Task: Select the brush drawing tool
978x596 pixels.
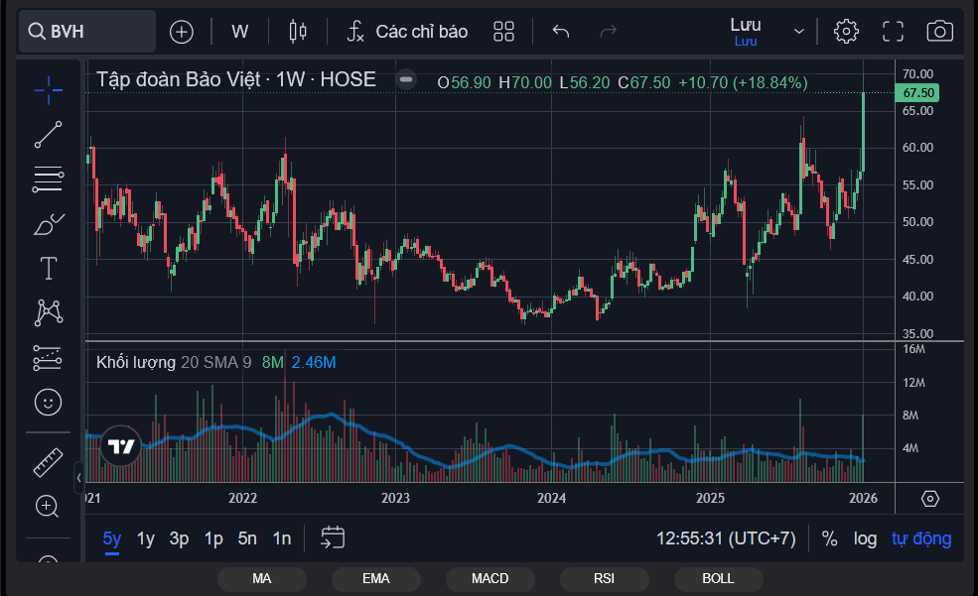Action: [x=47, y=224]
